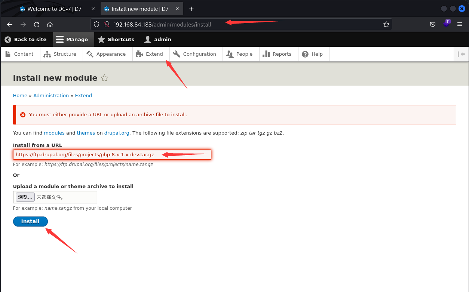The image size is (469, 292).
Task: Open the Pocket save icon
Action: [433, 24]
